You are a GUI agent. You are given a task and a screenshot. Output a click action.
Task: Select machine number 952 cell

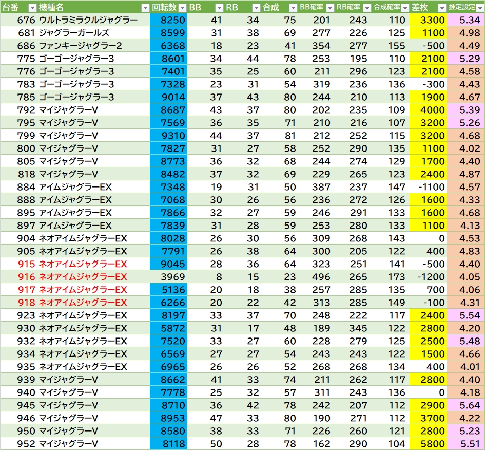(x=26, y=444)
